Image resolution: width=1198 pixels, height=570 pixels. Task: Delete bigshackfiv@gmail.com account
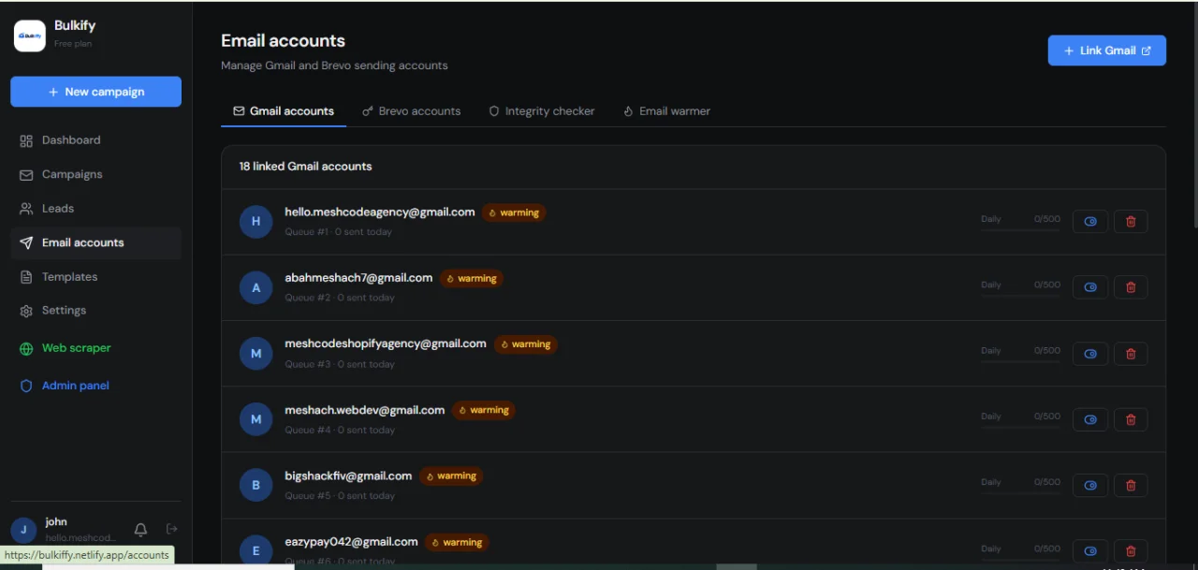[x=1131, y=485]
